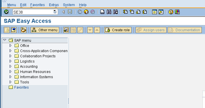Click the Create New Session icon
205x108 pixels.
[154, 12]
